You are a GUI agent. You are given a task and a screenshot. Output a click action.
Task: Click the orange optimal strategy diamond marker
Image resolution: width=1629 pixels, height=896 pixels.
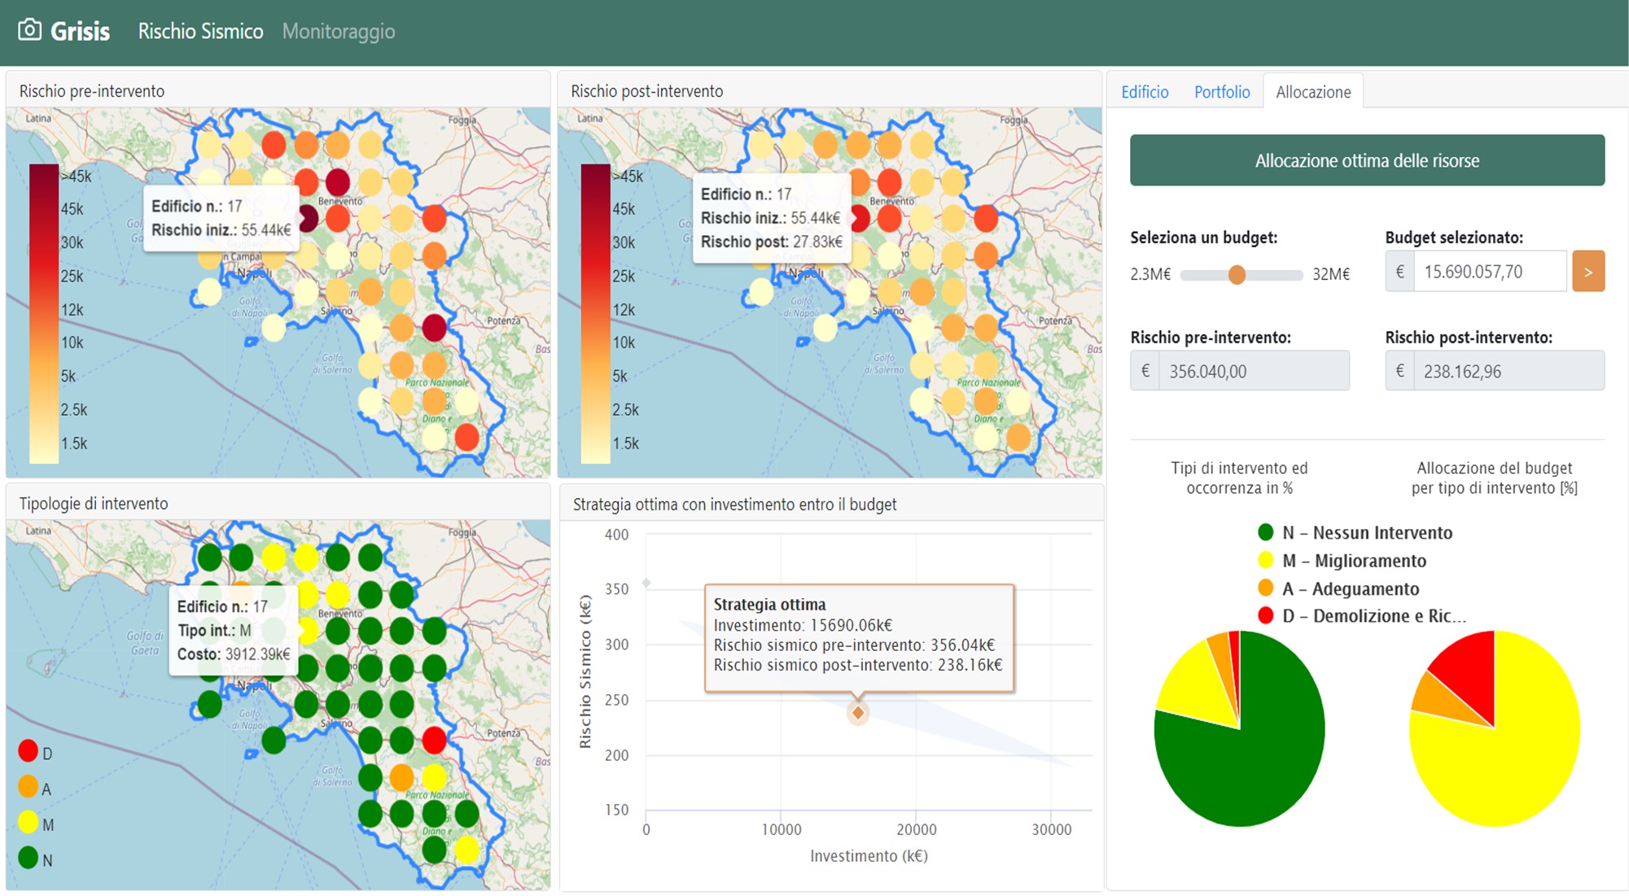[x=857, y=713]
